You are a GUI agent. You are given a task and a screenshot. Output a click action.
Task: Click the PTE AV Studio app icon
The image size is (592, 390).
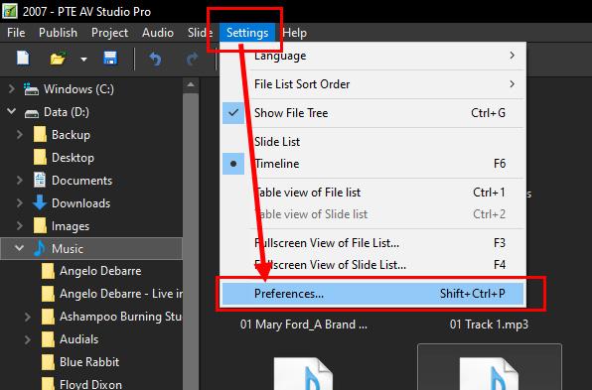pyautogui.click(x=10, y=11)
